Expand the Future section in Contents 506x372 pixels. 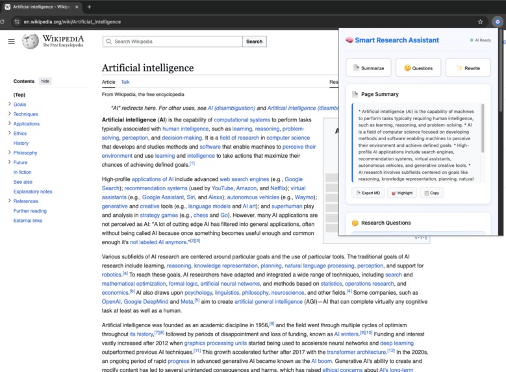point(9,162)
